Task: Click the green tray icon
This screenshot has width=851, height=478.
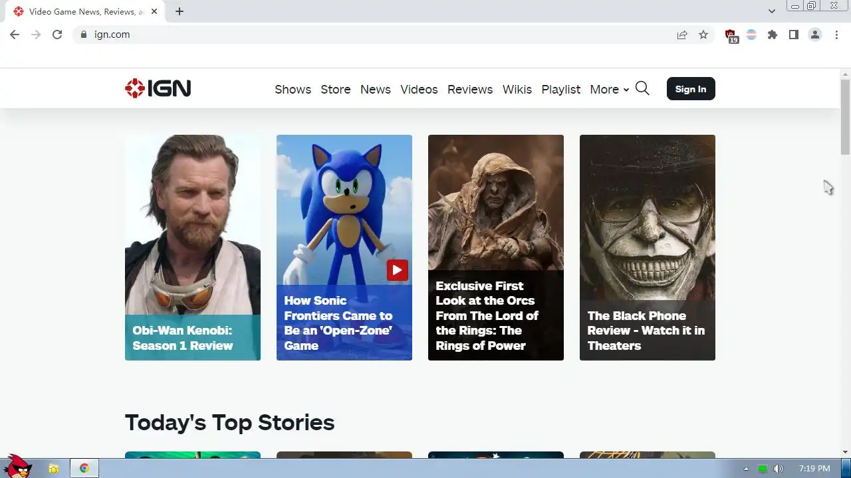Action: [763, 469]
